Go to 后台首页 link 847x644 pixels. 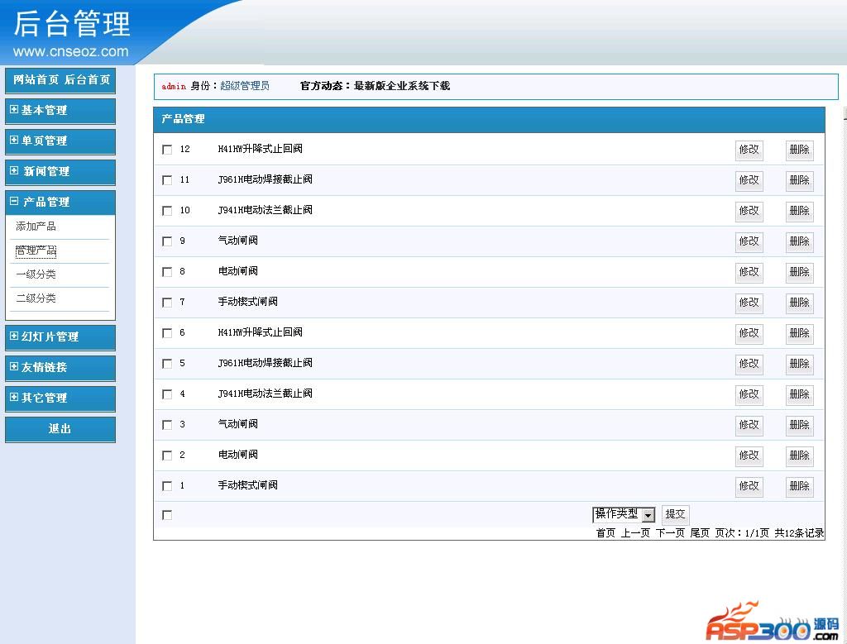click(87, 80)
